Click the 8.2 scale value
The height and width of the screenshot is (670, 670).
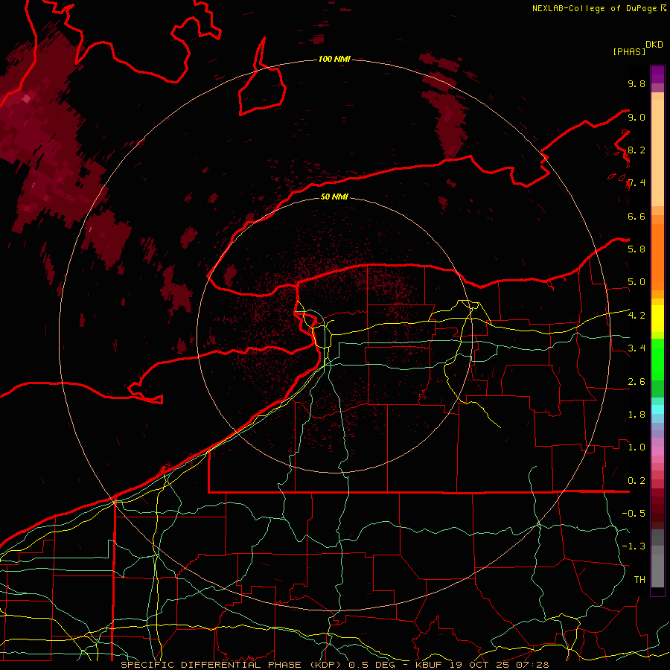(636, 150)
